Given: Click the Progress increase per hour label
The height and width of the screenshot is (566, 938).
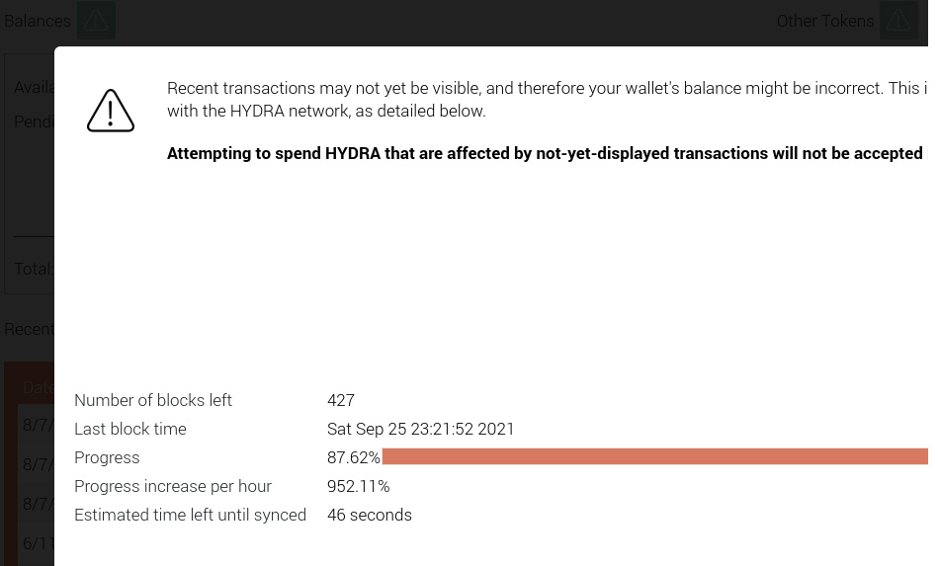Looking at the screenshot, I should click(x=173, y=486).
